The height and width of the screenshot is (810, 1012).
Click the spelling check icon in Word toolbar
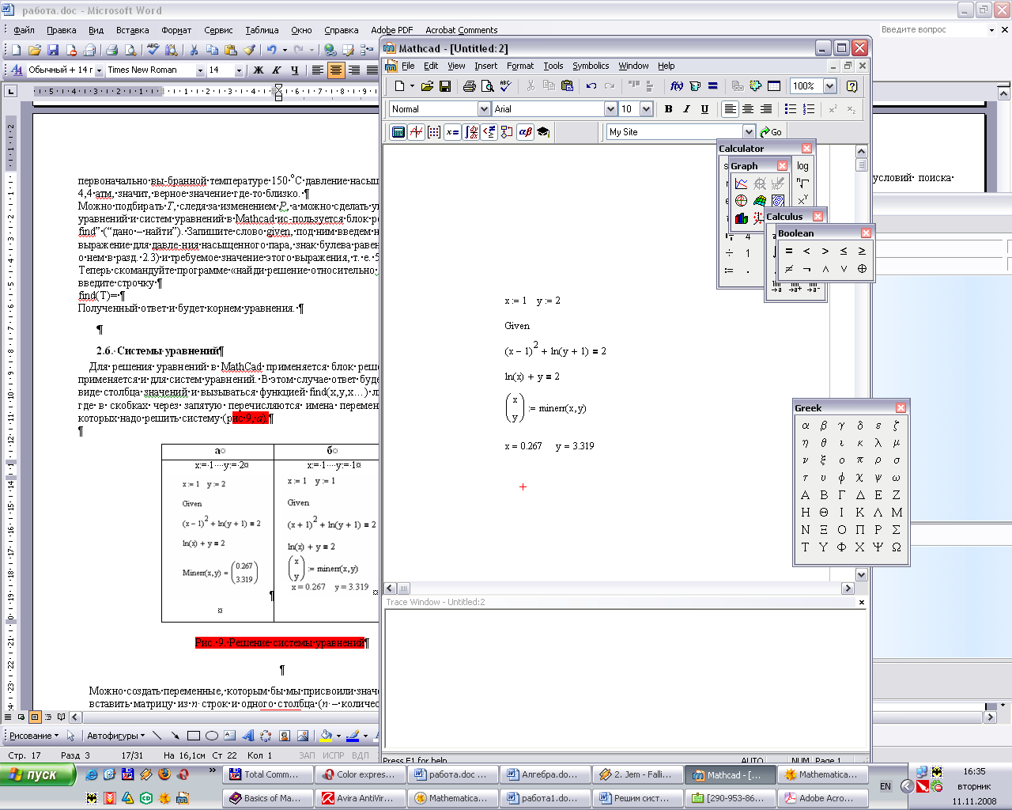tap(153, 49)
